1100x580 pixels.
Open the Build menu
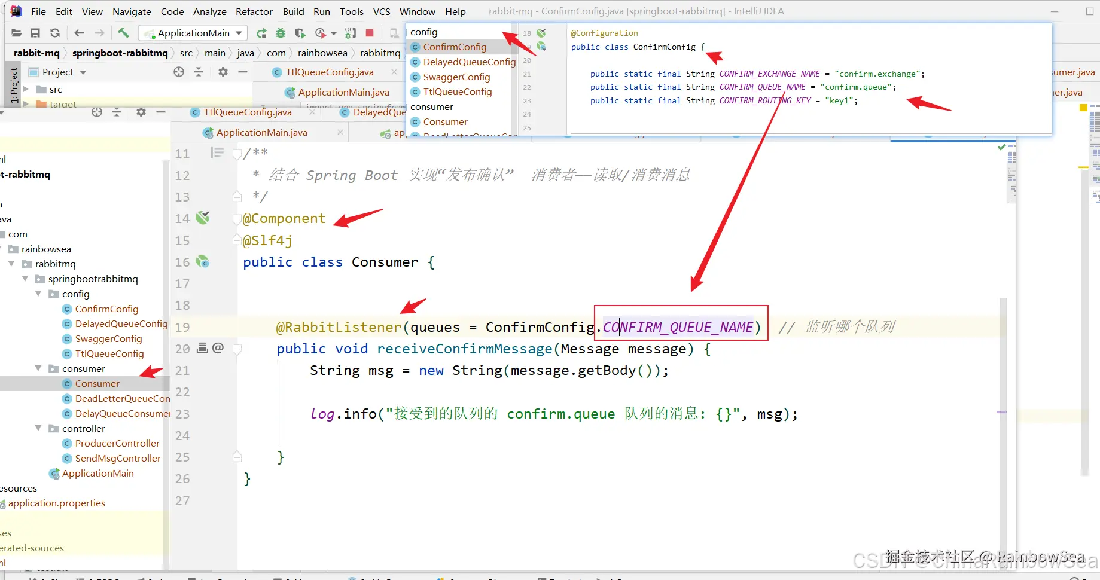(293, 11)
